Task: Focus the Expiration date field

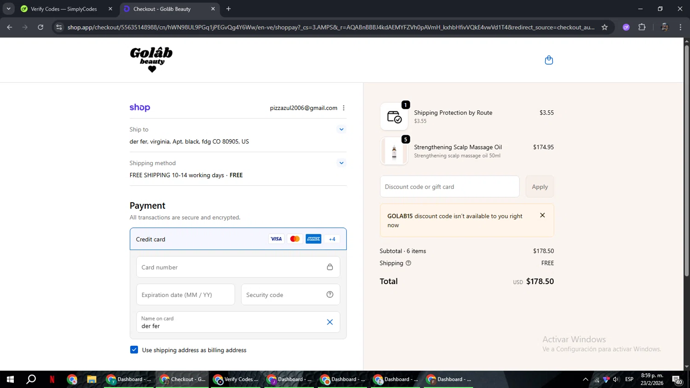Action: point(185,295)
